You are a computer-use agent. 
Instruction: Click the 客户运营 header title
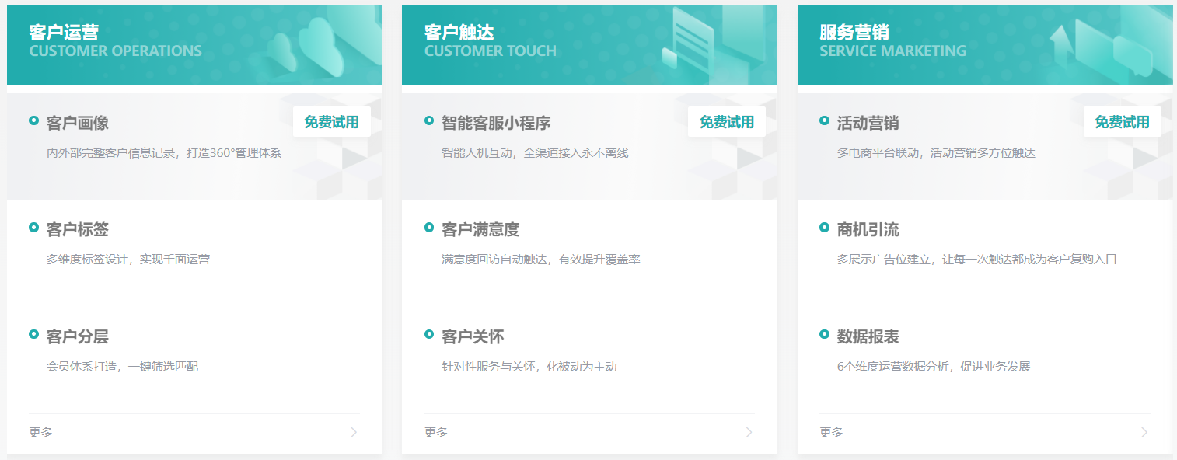[x=64, y=32]
